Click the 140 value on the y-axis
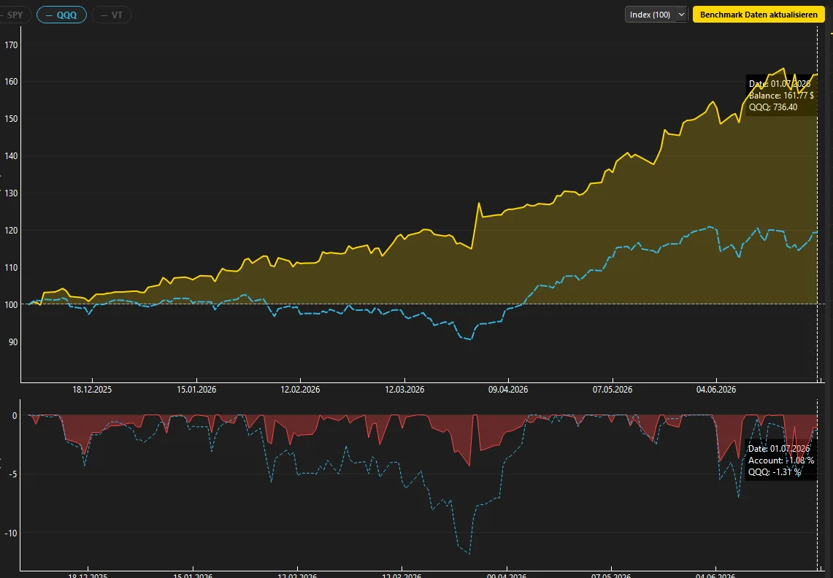The height and width of the screenshot is (578, 833). pos(11,156)
